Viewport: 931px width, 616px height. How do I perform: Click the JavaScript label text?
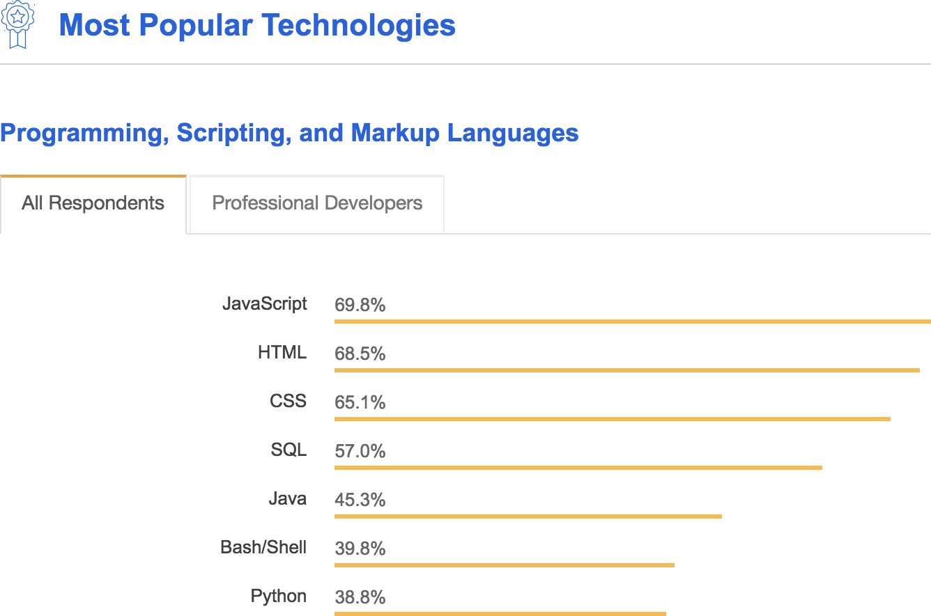point(265,303)
